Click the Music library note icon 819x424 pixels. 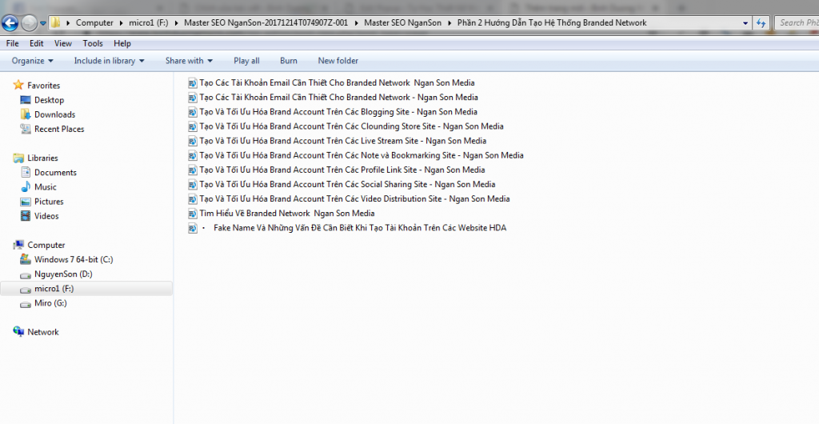[x=25, y=187]
